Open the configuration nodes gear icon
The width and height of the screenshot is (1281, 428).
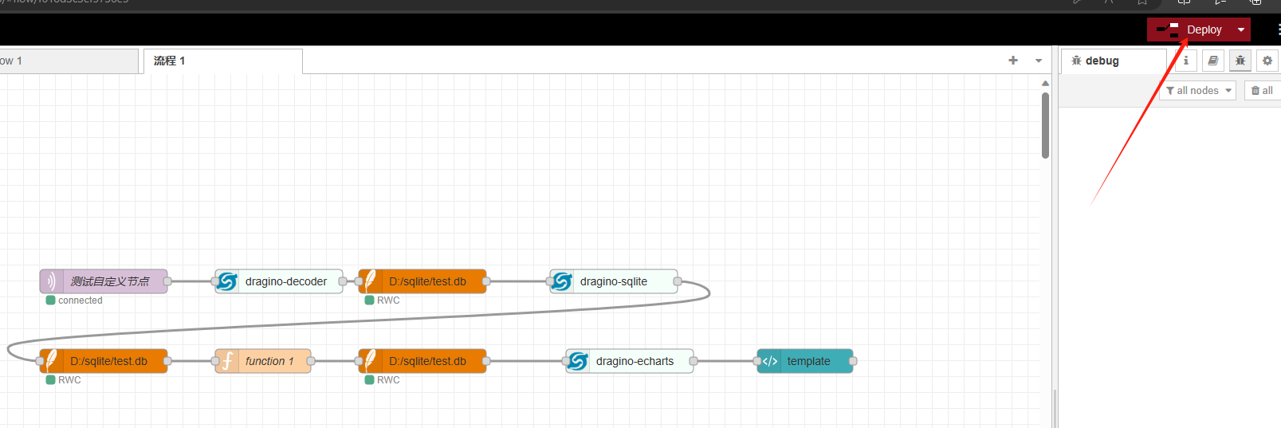1267,61
